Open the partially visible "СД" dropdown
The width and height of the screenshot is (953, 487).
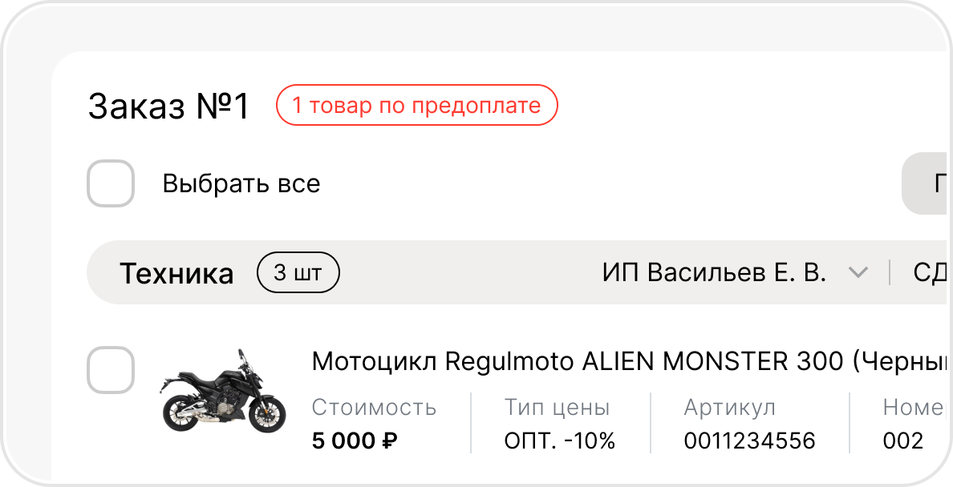(932, 273)
